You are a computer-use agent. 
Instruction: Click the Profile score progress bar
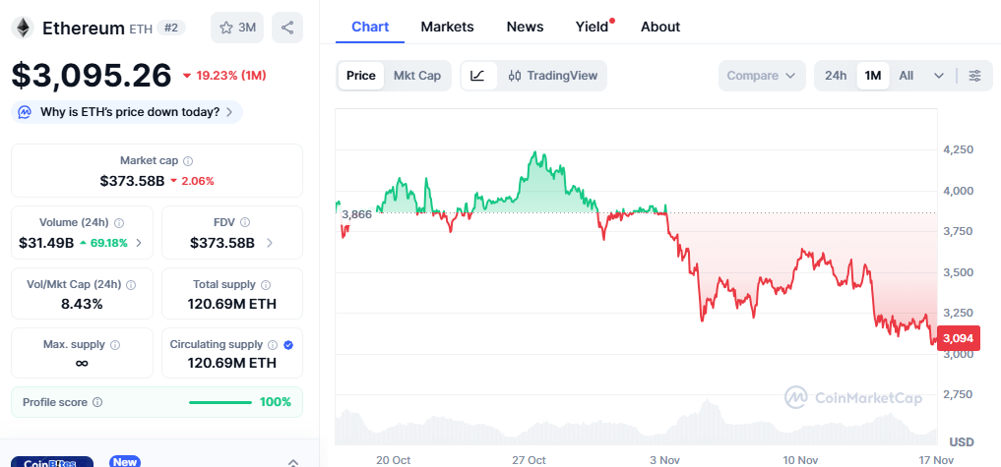219,402
